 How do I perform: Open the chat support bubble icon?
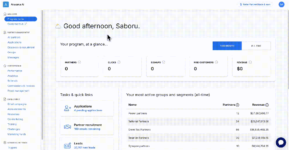(x=281, y=142)
